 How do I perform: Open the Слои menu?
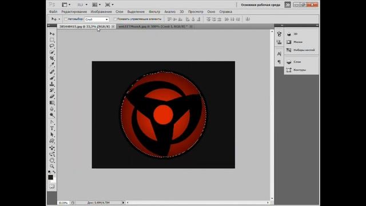pyautogui.click(x=120, y=11)
